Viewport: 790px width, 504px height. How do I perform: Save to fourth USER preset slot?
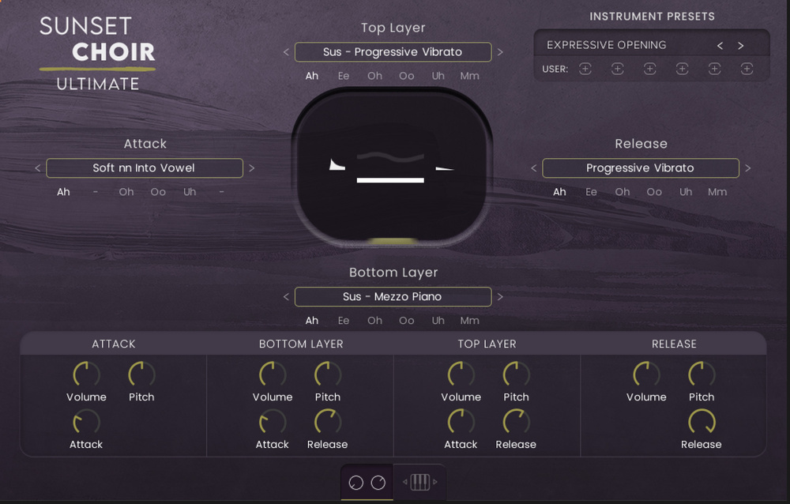[683, 69]
